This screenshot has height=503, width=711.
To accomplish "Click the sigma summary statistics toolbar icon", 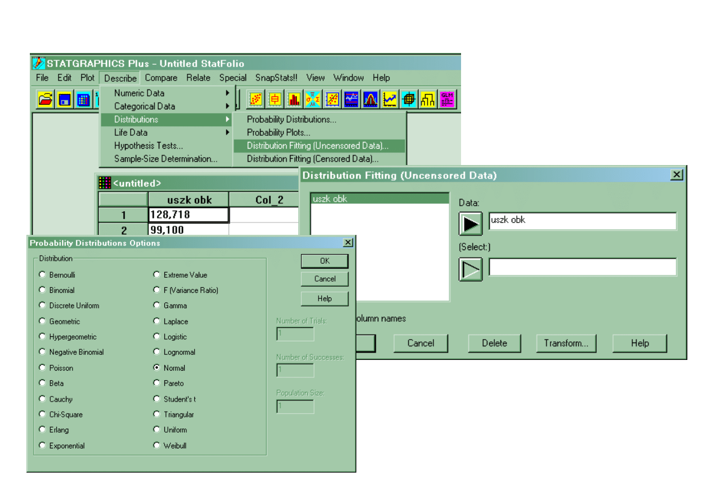I will (314, 99).
